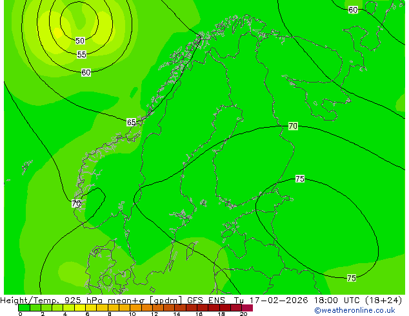Click the "[gpdm]" unit label
409x316 pixels.
(x=166, y=301)
